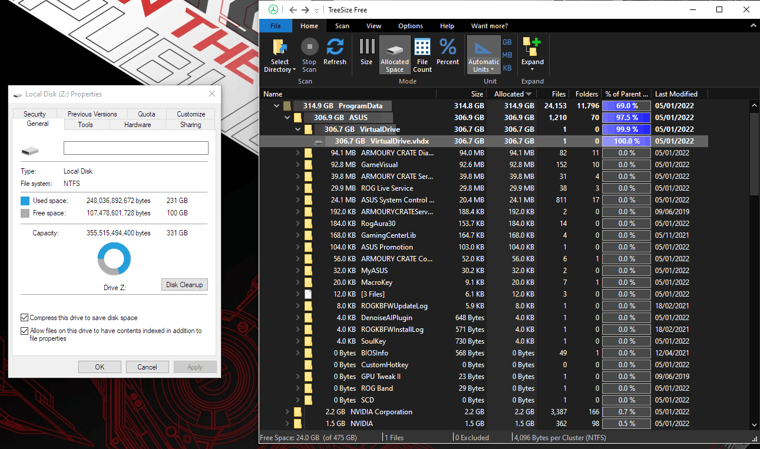Refresh the scan results
The height and width of the screenshot is (449, 760).
335,52
